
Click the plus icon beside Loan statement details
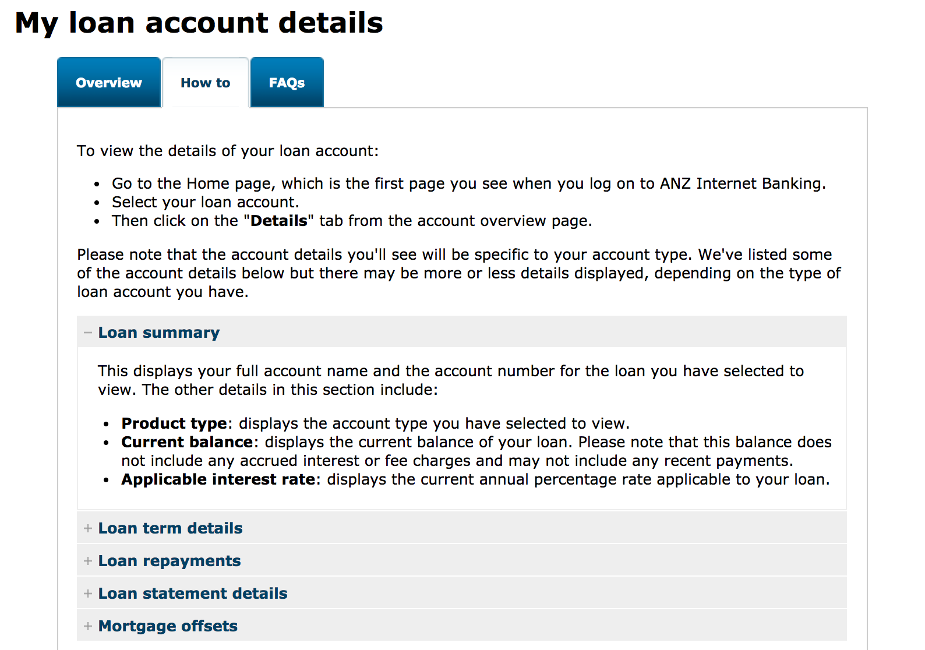coord(88,594)
